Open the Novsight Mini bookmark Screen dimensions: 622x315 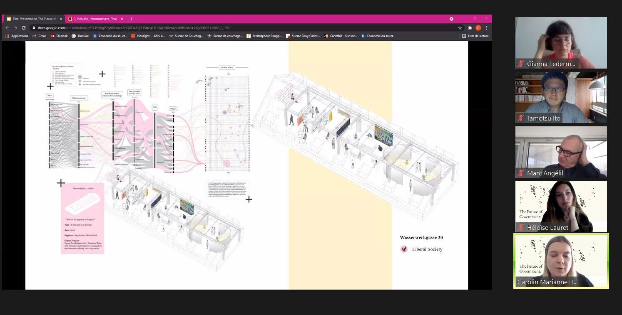pyautogui.click(x=148, y=36)
